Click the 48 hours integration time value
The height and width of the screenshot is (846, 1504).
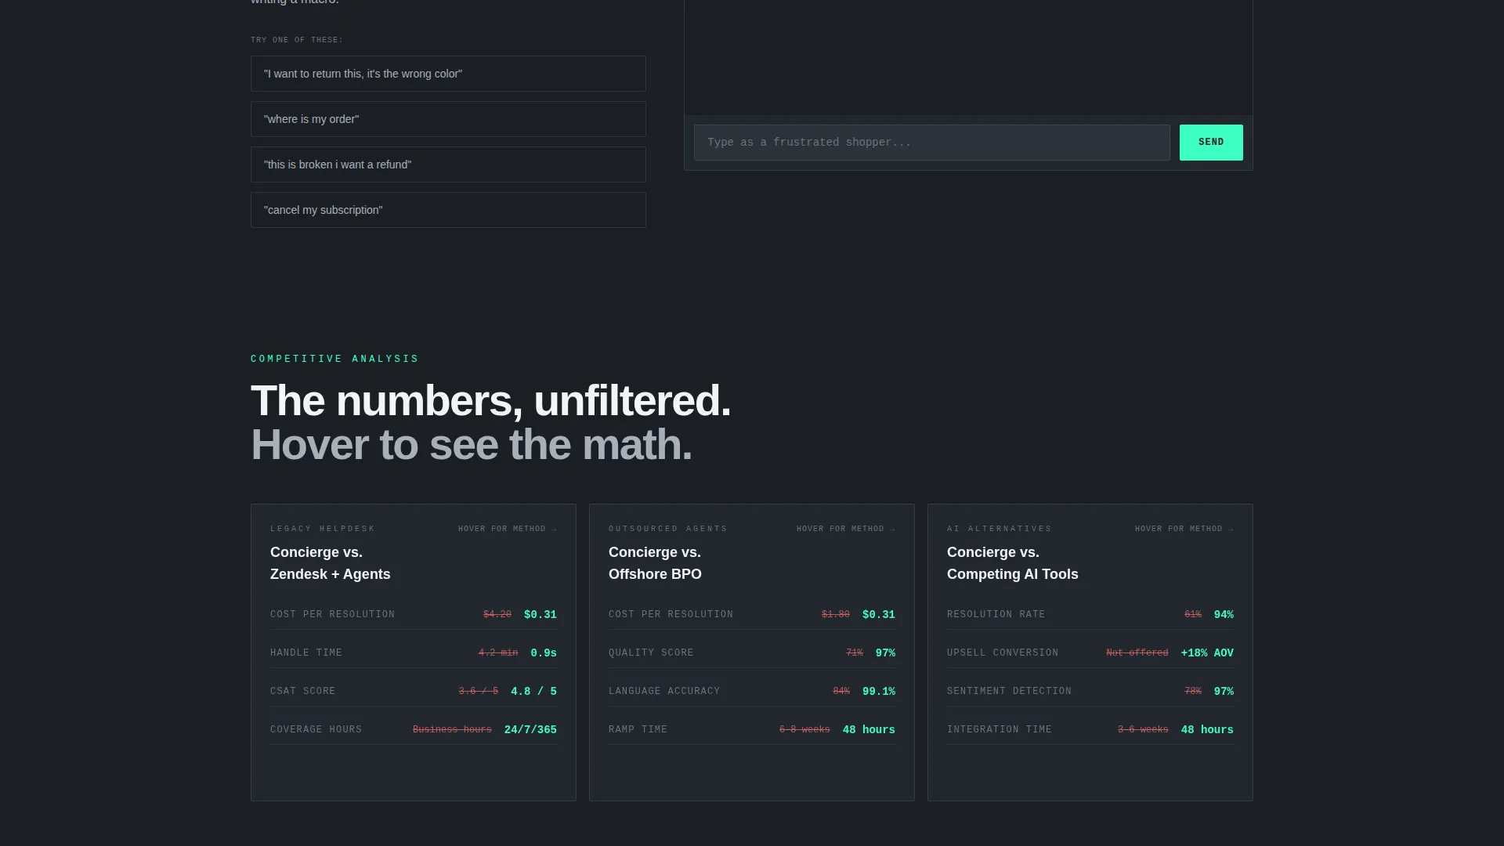tap(1207, 730)
